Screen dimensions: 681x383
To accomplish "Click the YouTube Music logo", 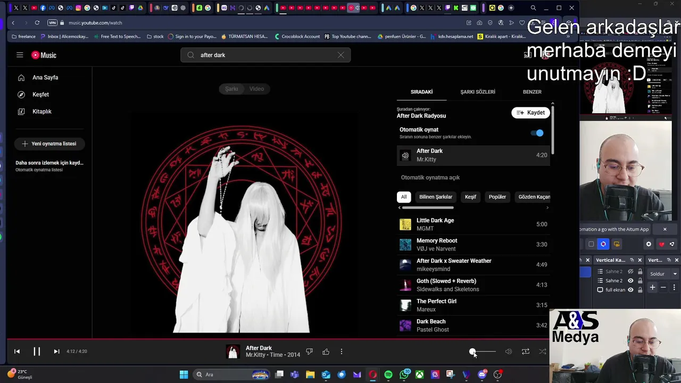I will (44, 55).
